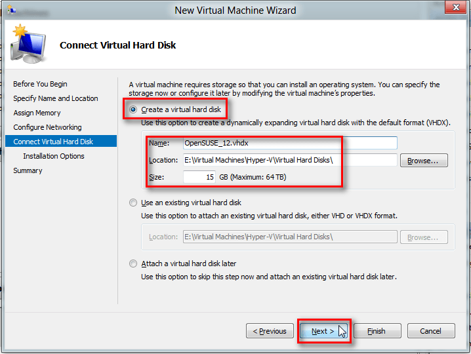Select Use an existing virtual hard disk

coord(134,203)
